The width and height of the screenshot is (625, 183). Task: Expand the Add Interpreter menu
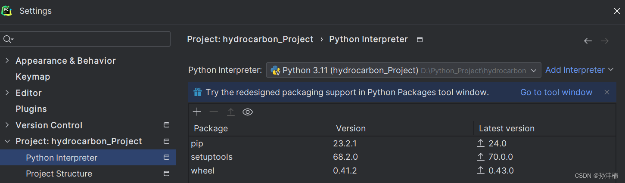579,70
